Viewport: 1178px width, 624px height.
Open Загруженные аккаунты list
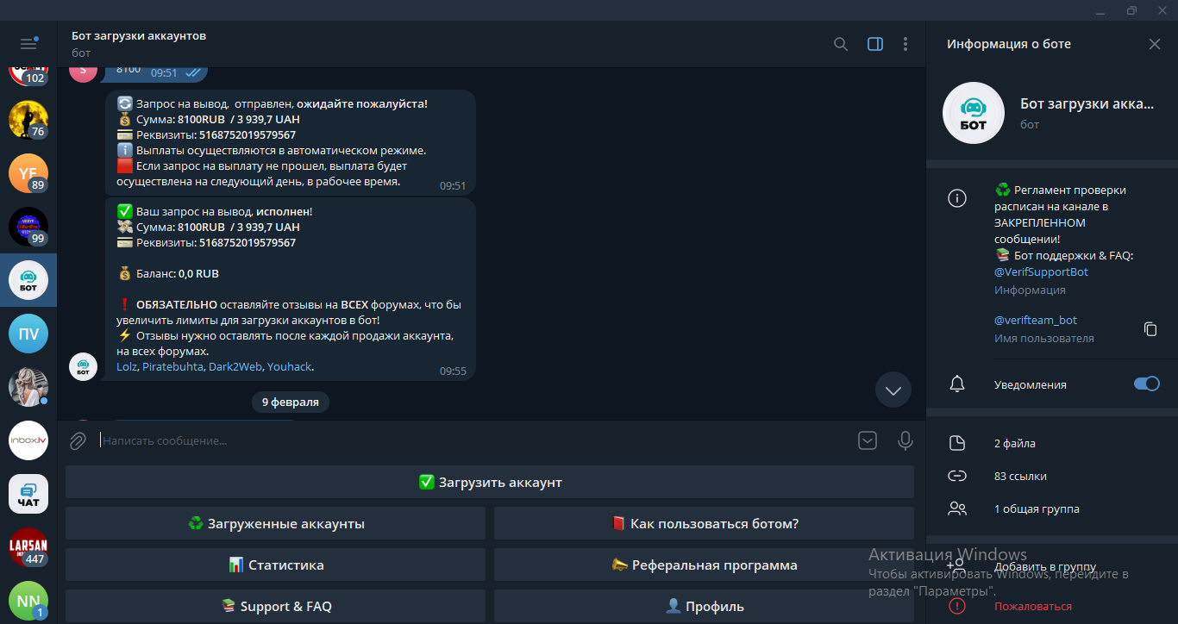[275, 524]
